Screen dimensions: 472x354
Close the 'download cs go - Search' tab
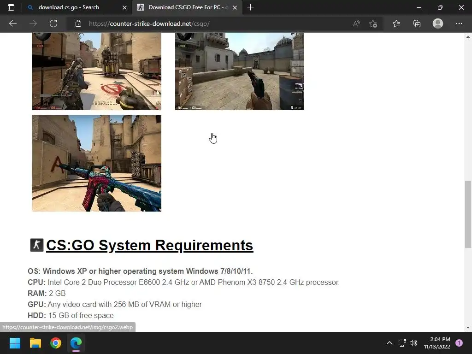click(124, 7)
